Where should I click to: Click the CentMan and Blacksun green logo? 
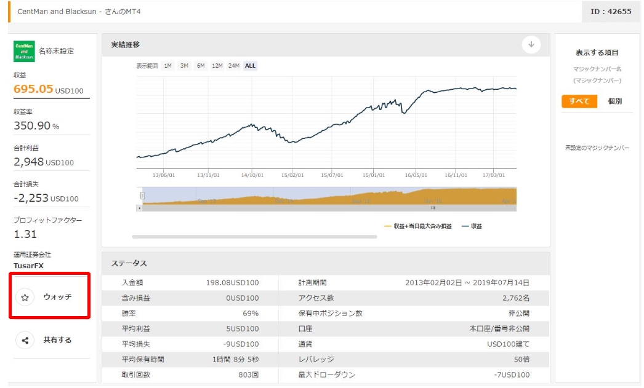click(x=24, y=51)
